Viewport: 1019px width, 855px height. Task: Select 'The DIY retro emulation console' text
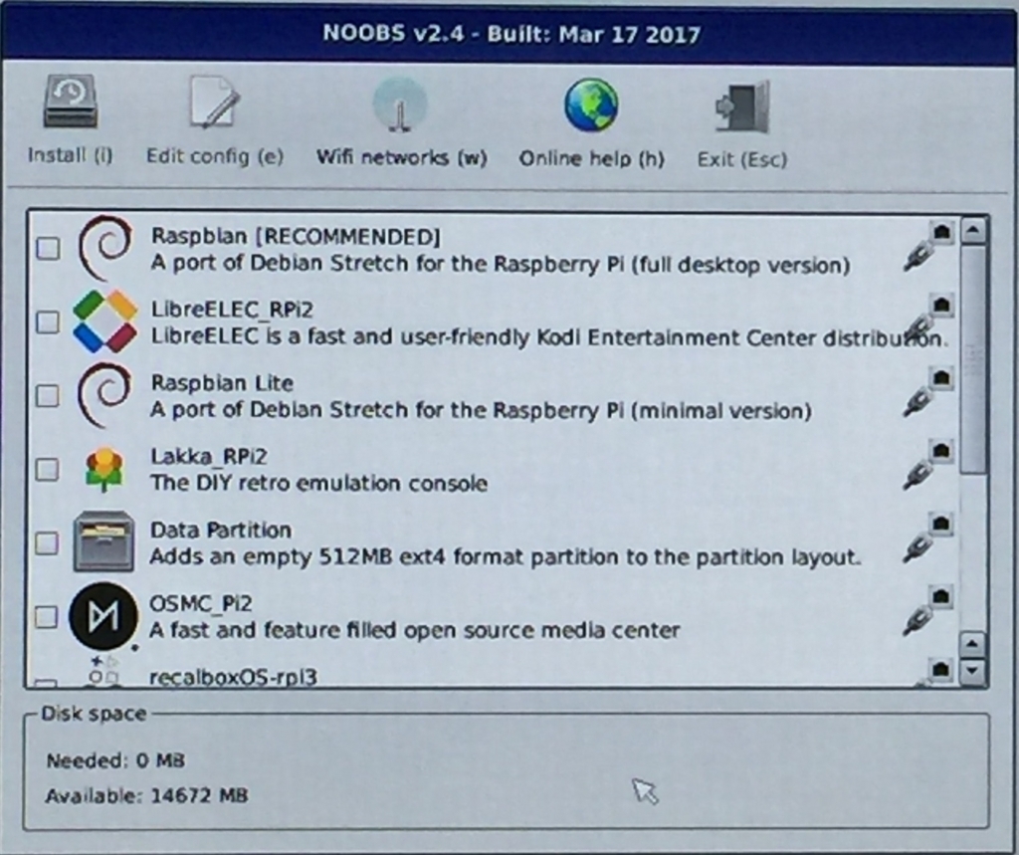(318, 483)
